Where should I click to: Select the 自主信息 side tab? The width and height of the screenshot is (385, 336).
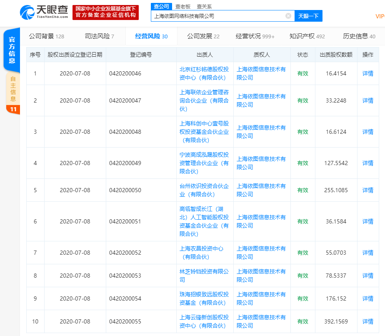[x=12, y=89]
